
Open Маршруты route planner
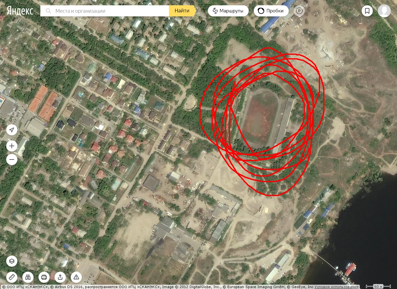coord(228,11)
